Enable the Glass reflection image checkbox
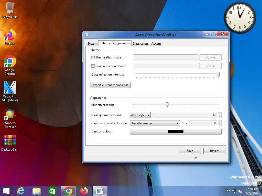 pos(93,66)
